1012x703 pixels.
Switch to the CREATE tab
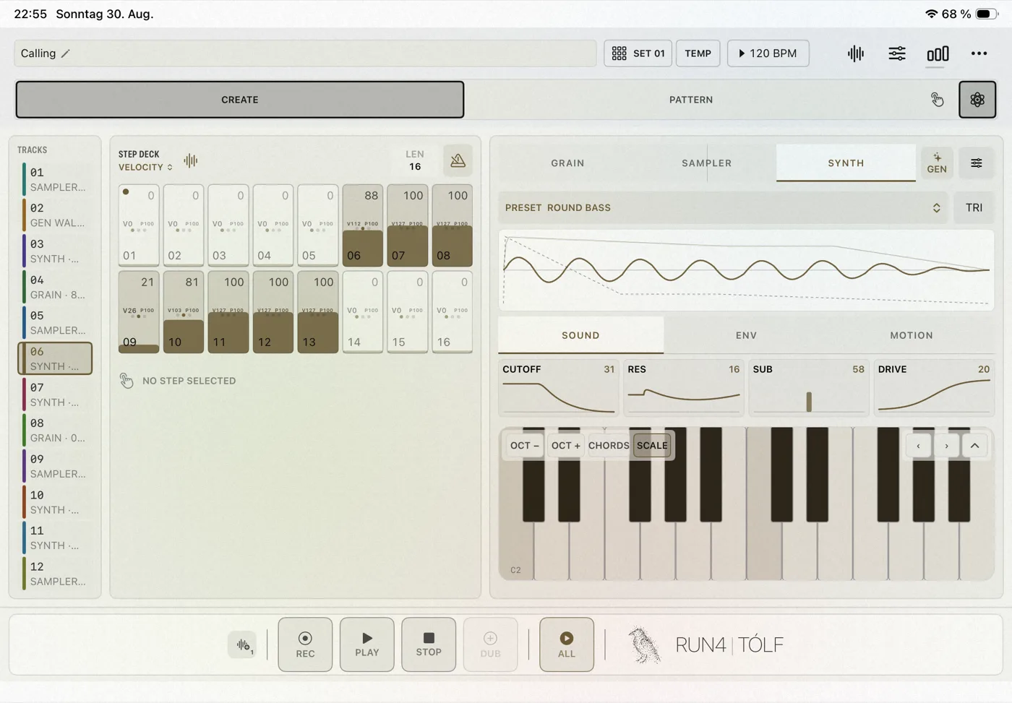[x=240, y=100]
